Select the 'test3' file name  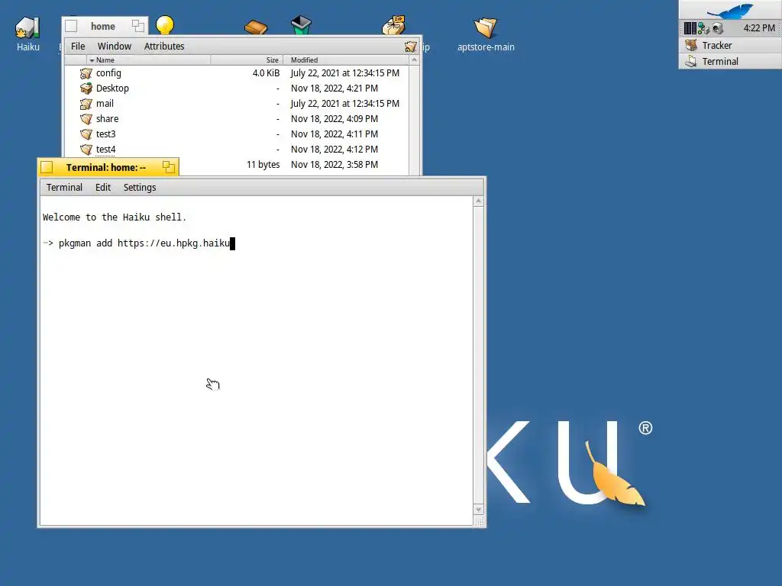105,134
